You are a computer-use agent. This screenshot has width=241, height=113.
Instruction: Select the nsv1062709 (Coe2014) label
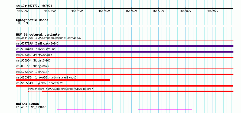[x=32, y=72]
